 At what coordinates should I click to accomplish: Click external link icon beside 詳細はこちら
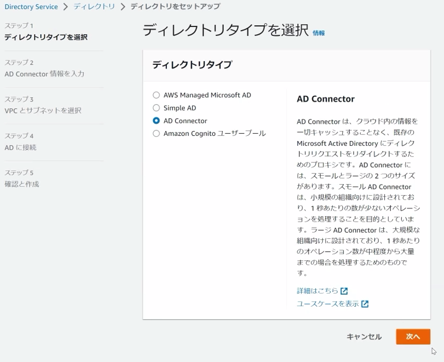344,291
